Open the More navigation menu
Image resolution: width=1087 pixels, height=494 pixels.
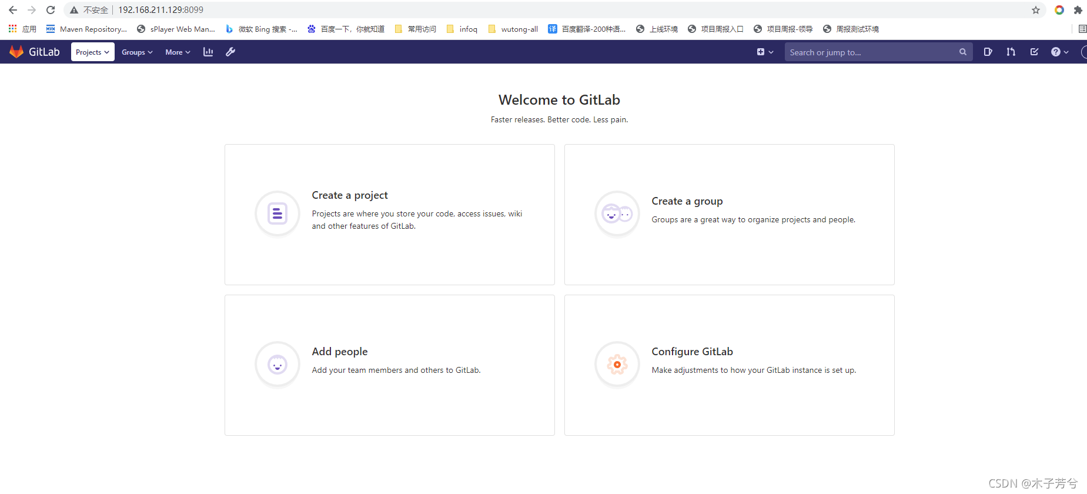point(178,52)
